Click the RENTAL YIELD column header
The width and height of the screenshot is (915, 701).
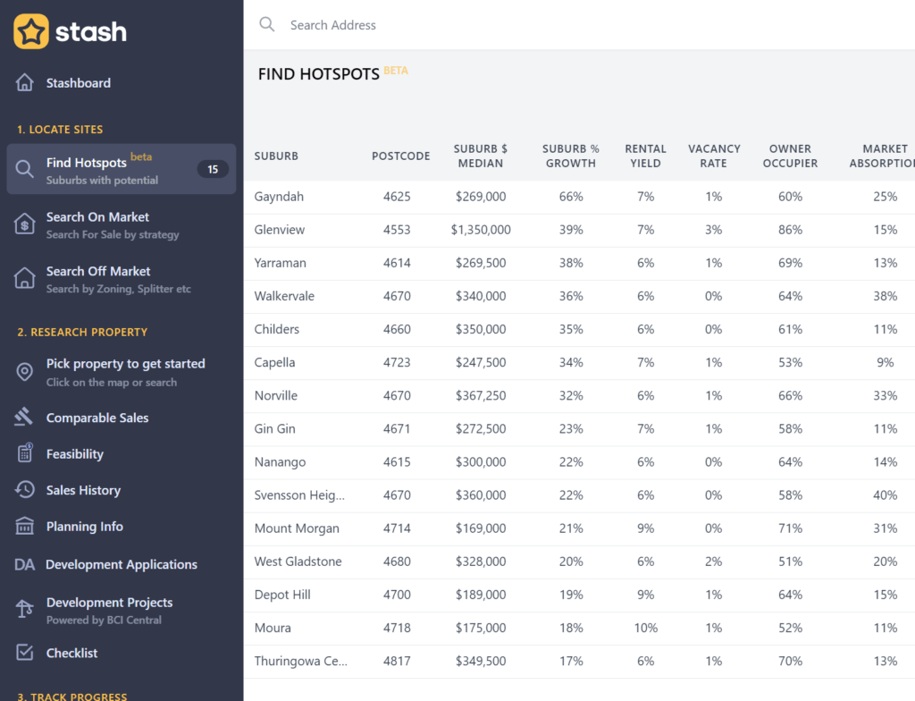click(x=645, y=156)
